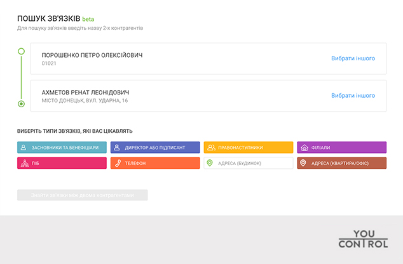Viewport: 403px width, 264px height.
Task: Click Вибрати іншого for Ахметов
Action: click(353, 96)
